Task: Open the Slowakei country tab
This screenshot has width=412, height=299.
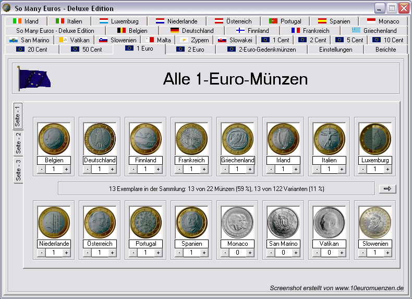Action: click(x=235, y=40)
